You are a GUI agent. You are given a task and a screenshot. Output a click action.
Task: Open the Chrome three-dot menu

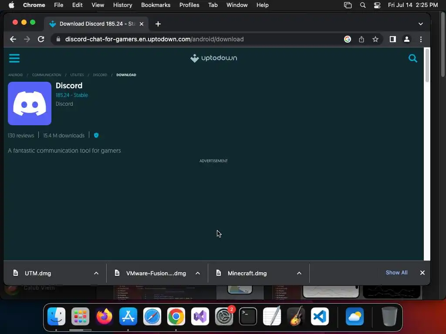point(421,39)
